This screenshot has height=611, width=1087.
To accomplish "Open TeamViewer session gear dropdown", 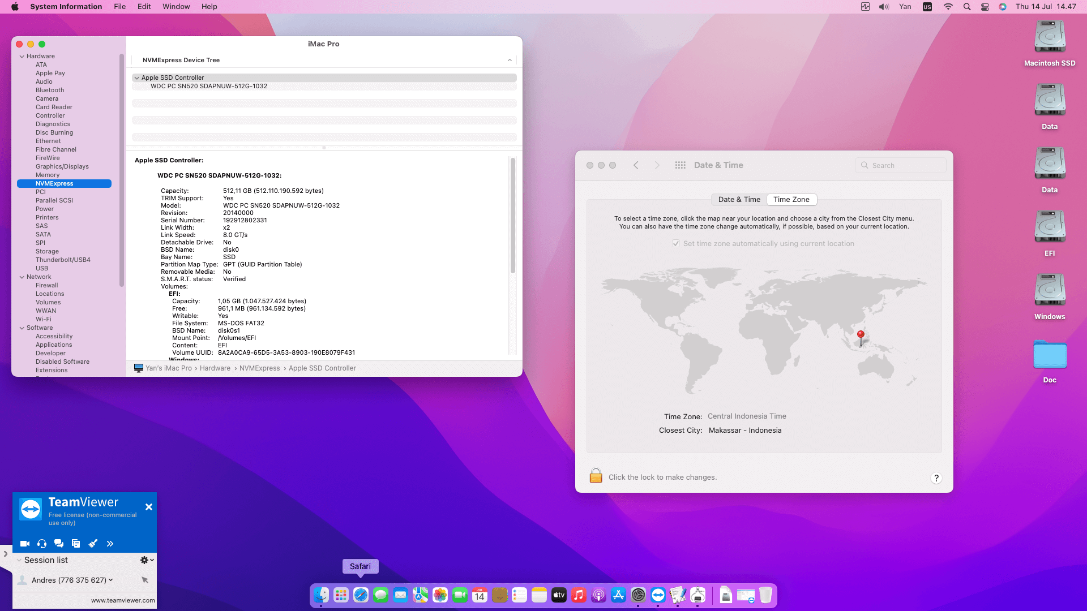I will tap(147, 560).
